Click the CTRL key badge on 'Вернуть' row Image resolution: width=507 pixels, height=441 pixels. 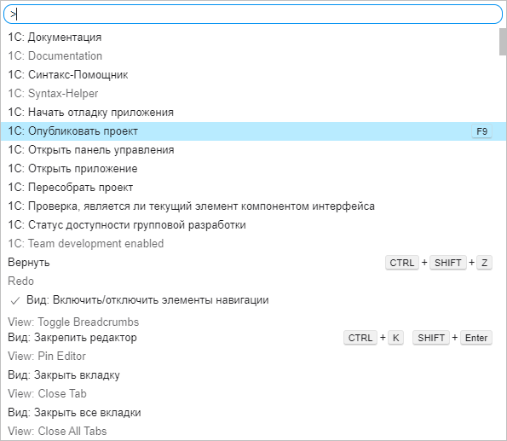(x=402, y=263)
